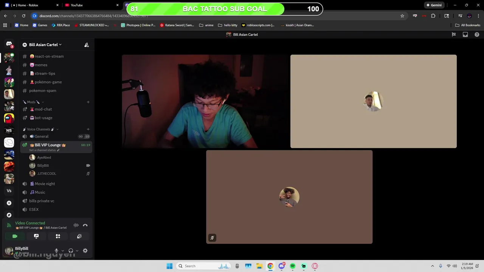Viewport: 484px width, 272px height.
Task: Open Discord help question mark
Action: tap(477, 34)
